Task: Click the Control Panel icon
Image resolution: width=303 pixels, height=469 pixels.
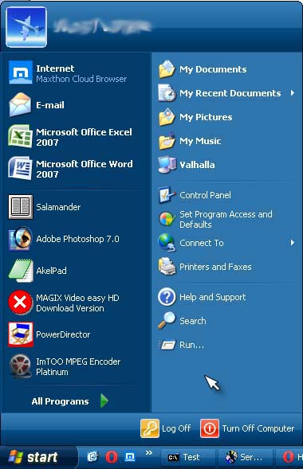Action: (x=167, y=195)
